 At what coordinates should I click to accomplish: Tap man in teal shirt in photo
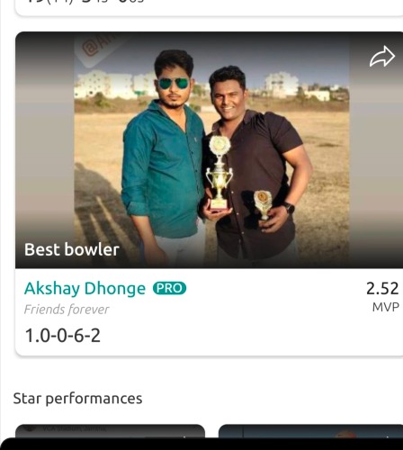[x=165, y=156]
